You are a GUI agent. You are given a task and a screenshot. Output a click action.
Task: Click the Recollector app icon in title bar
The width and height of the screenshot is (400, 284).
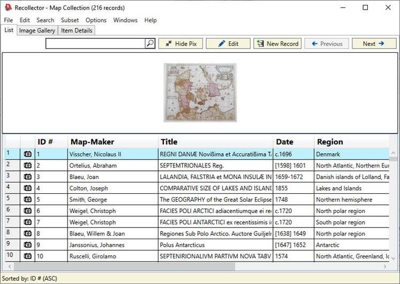tap(8, 7)
